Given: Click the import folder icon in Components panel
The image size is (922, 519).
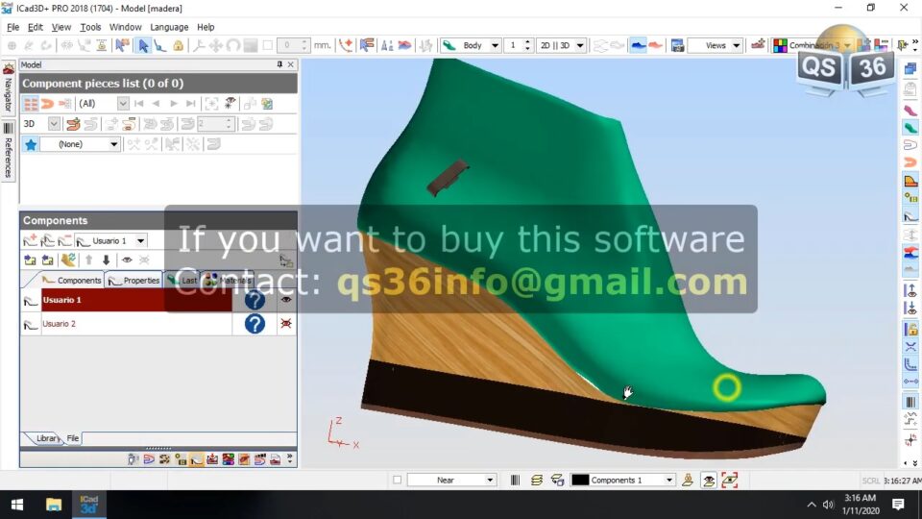Looking at the screenshot, I should click(30, 259).
